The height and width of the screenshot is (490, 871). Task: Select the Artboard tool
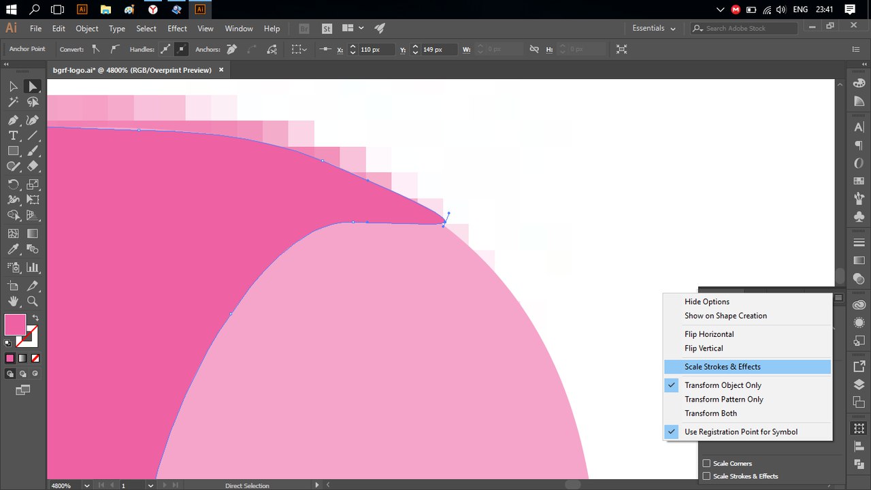coord(13,285)
